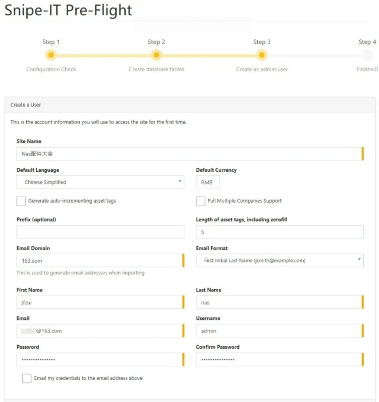Select the Last Name field
379x402 pixels.
(279, 302)
